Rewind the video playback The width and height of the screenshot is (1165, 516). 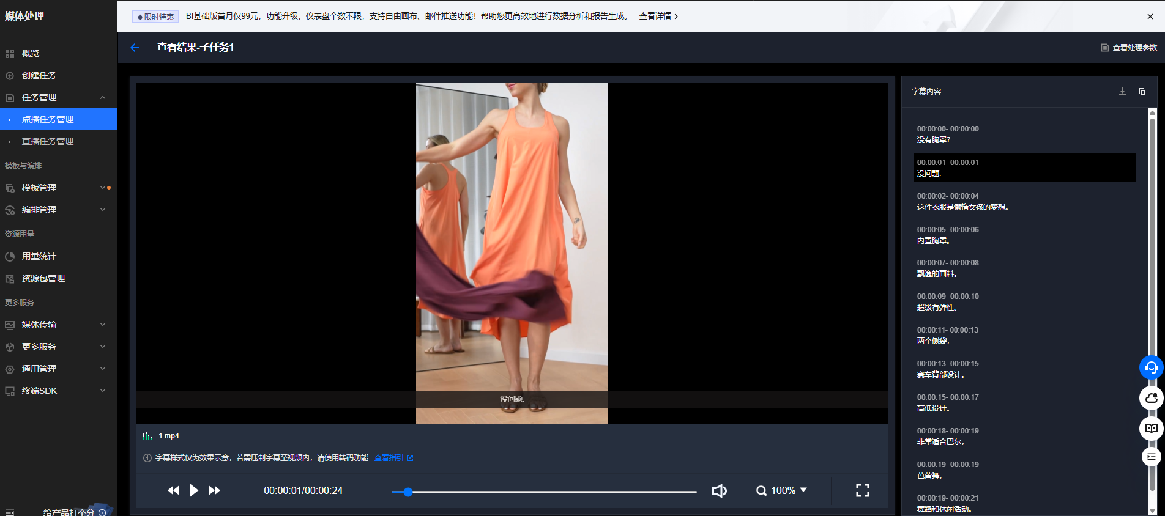(x=173, y=490)
